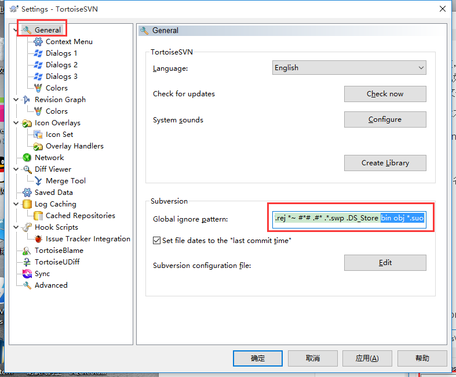Click the Icon Overlays folder icon
The height and width of the screenshot is (377, 456).
(x=27, y=123)
